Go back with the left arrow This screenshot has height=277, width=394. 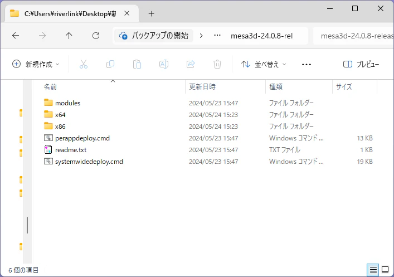pos(16,36)
